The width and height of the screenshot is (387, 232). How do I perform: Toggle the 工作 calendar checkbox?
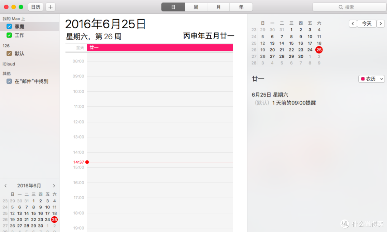[x=9, y=35]
